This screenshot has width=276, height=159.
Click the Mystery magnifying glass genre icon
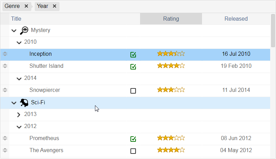(x=24, y=30)
